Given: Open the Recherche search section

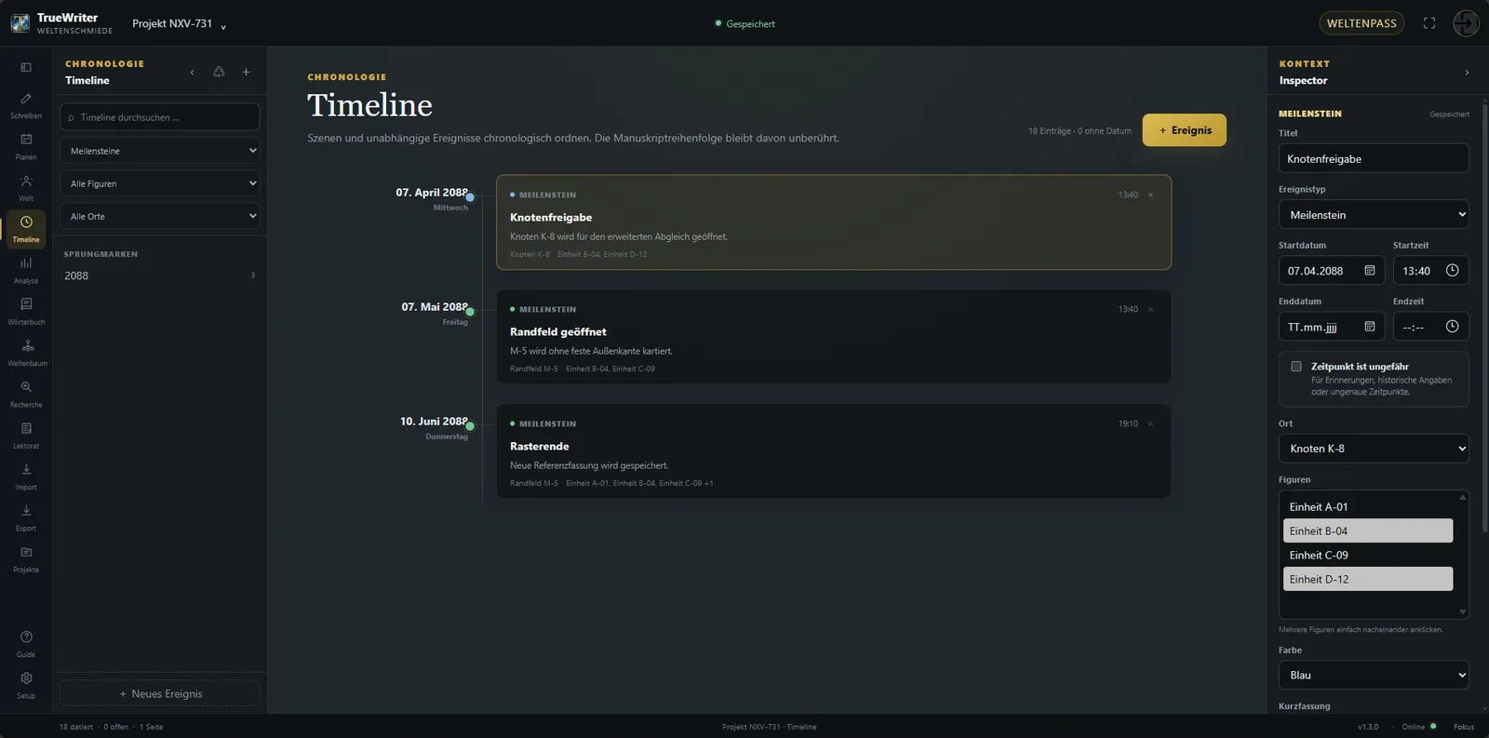Looking at the screenshot, I should (x=26, y=394).
